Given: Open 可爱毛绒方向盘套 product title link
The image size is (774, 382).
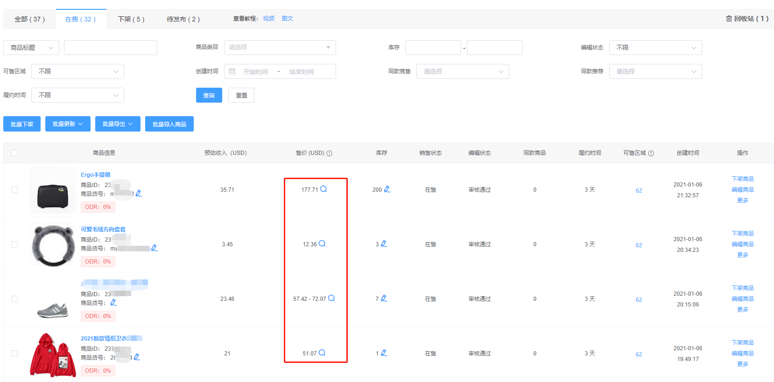Looking at the screenshot, I should [103, 229].
